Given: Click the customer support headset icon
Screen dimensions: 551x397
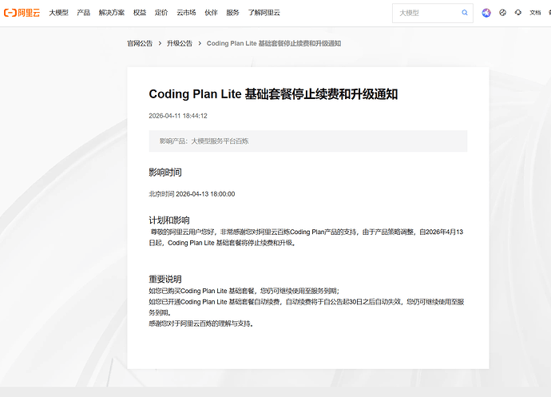Looking at the screenshot, I should coord(518,13).
